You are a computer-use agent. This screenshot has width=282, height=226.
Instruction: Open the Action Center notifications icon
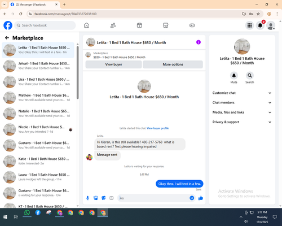[x=275, y=217]
